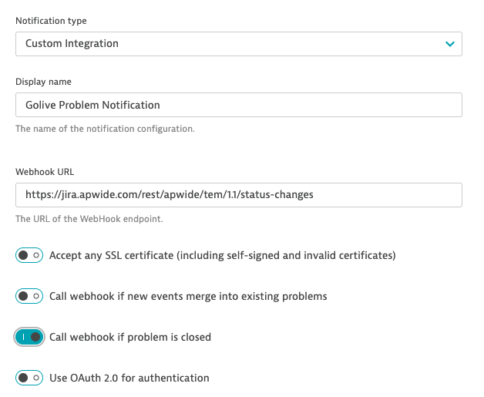Image resolution: width=484 pixels, height=397 pixels.
Task: Click 'Use OAuth 2.0 for authentication' label
Action: pyautogui.click(x=129, y=378)
